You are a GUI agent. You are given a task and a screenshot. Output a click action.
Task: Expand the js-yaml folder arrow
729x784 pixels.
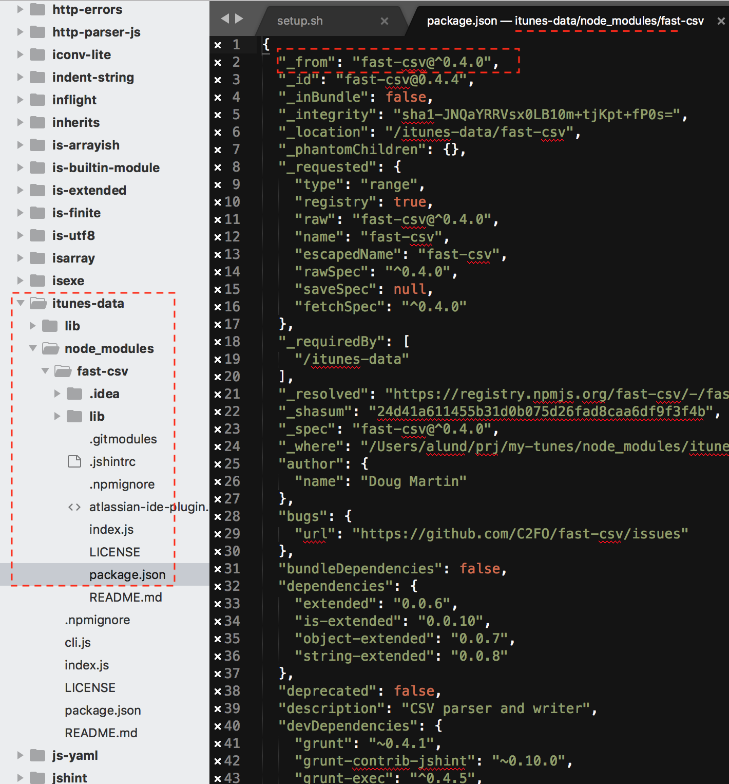coord(20,755)
